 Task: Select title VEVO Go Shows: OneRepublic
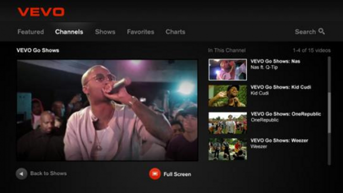pos(286,114)
